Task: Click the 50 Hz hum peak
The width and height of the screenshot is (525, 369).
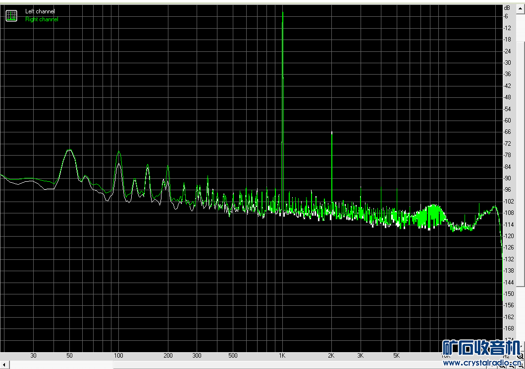Action: [69, 150]
